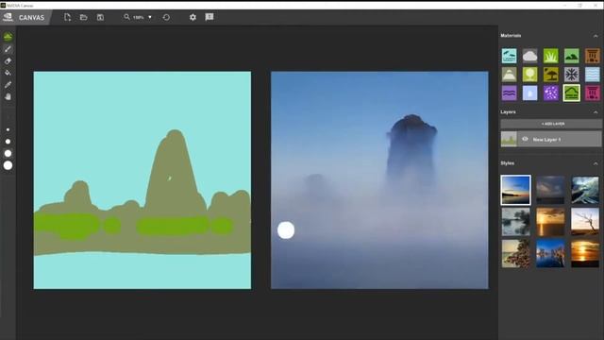Collapse the Materials panel

point(596,36)
